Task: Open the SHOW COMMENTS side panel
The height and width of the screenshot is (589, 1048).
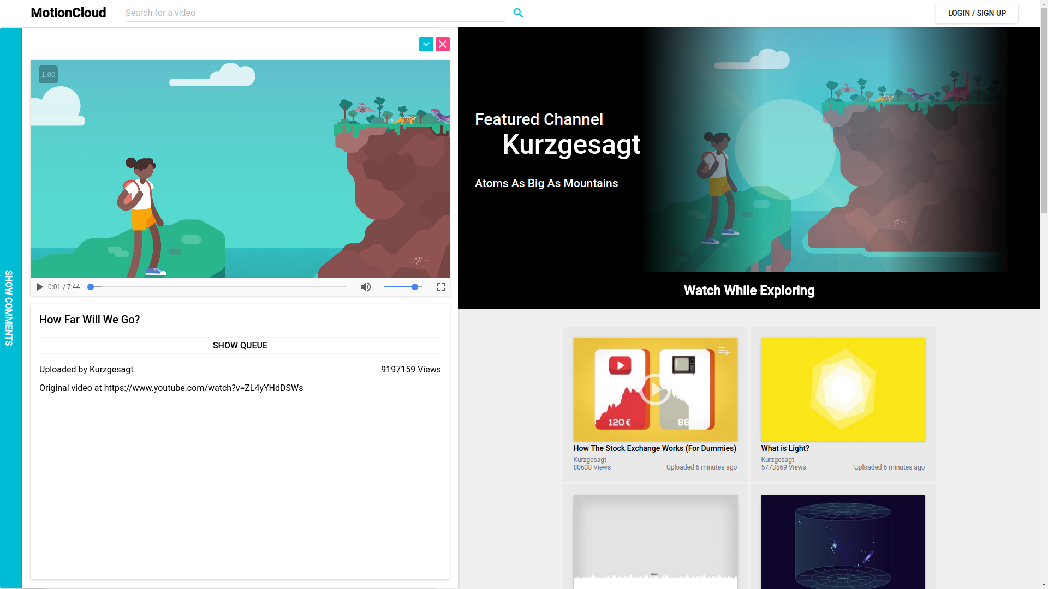Action: (x=9, y=308)
